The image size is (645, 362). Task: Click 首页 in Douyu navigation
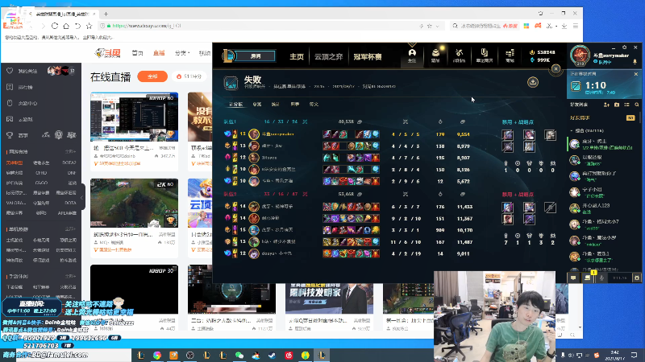pyautogui.click(x=137, y=53)
